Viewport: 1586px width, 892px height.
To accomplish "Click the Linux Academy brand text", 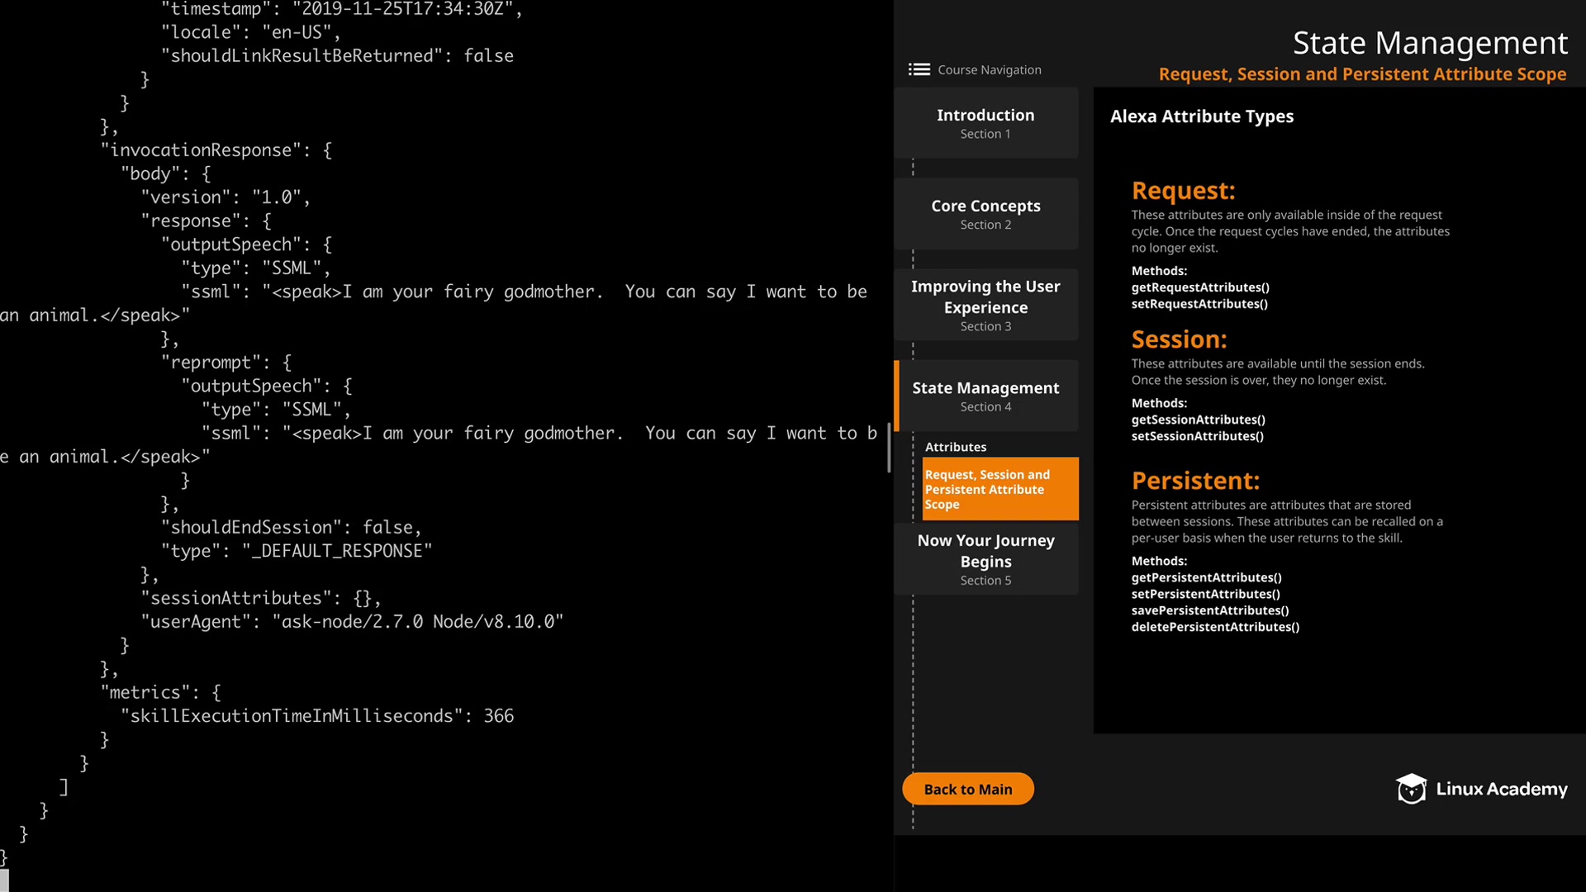I will (1501, 789).
